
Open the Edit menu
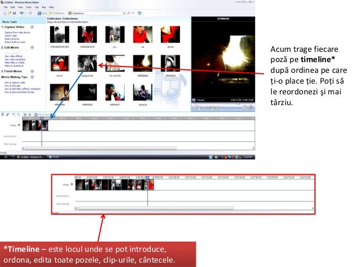click(x=13, y=7)
